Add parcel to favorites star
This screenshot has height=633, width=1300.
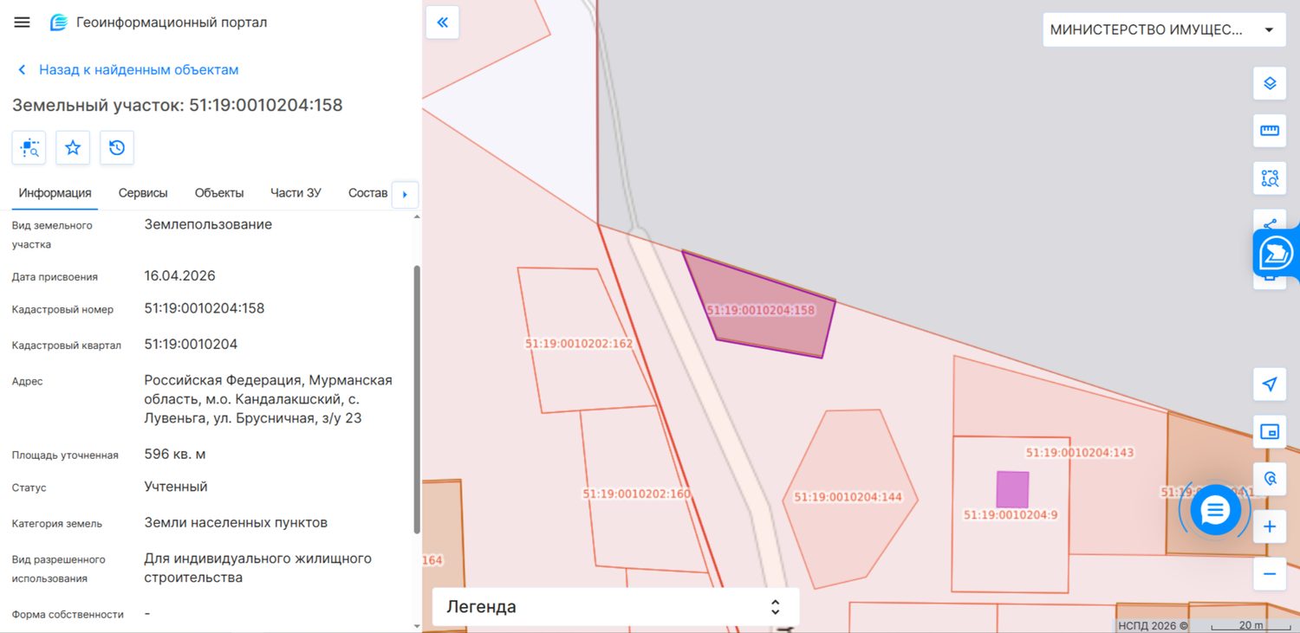coord(73,148)
